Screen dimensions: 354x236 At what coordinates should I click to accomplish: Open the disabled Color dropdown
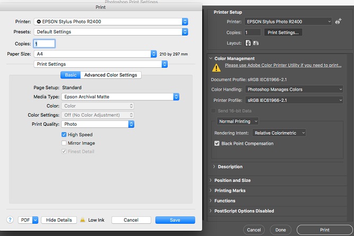coord(98,106)
